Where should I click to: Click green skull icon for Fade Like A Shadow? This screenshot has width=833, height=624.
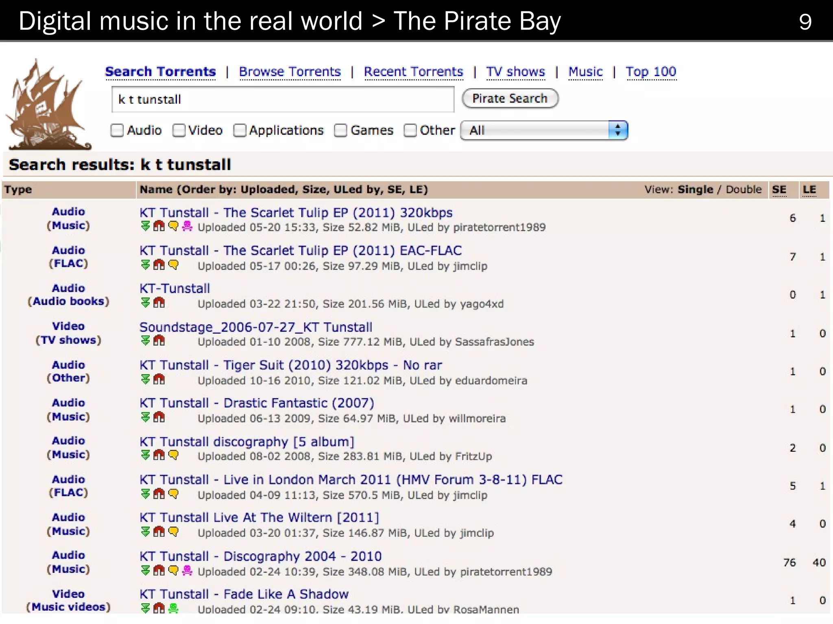point(173,608)
